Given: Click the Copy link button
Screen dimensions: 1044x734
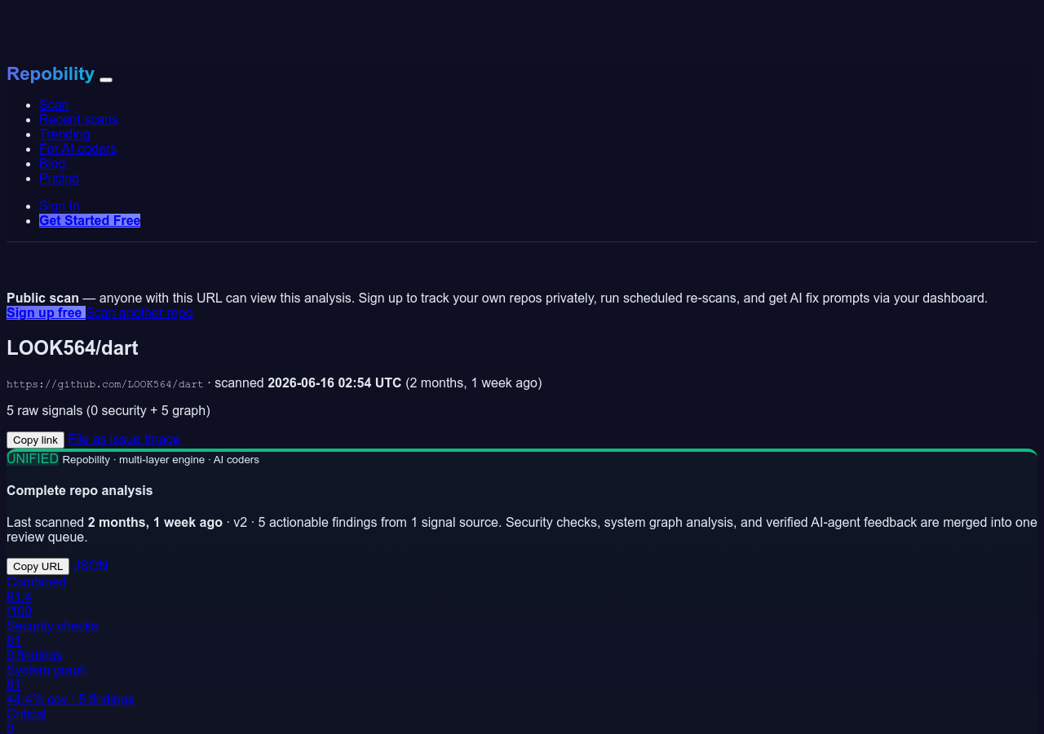Looking at the screenshot, I should point(35,440).
